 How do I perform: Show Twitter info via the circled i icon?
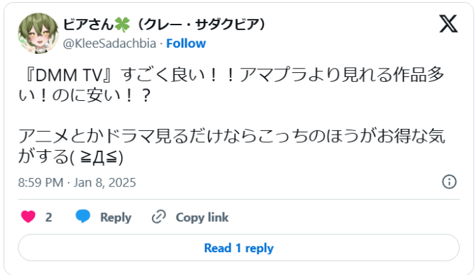pyautogui.click(x=449, y=181)
